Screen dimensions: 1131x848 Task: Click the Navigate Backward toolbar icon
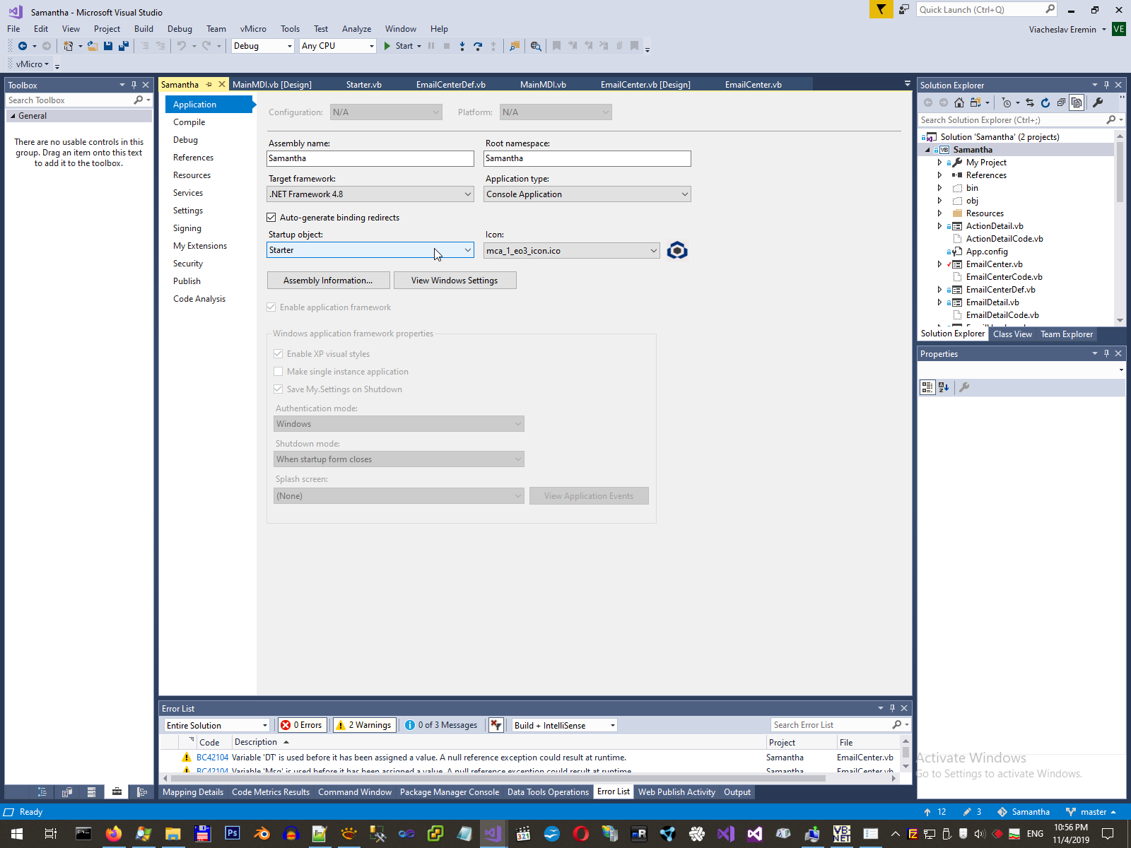[23, 46]
